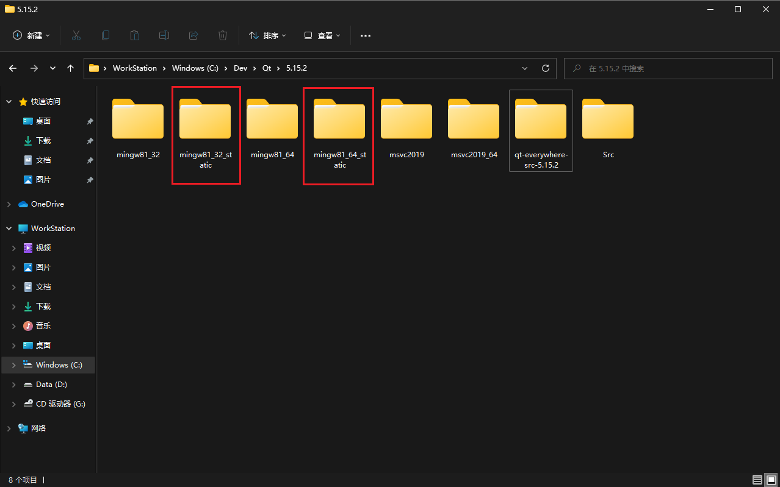Select 图片 under WorkStation
This screenshot has height=487, width=780.
pos(43,267)
